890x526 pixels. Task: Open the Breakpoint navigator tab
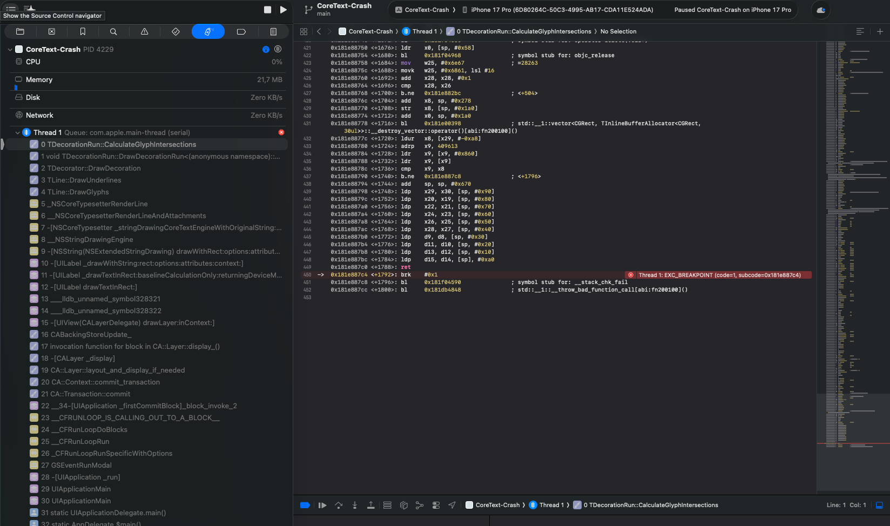click(241, 32)
